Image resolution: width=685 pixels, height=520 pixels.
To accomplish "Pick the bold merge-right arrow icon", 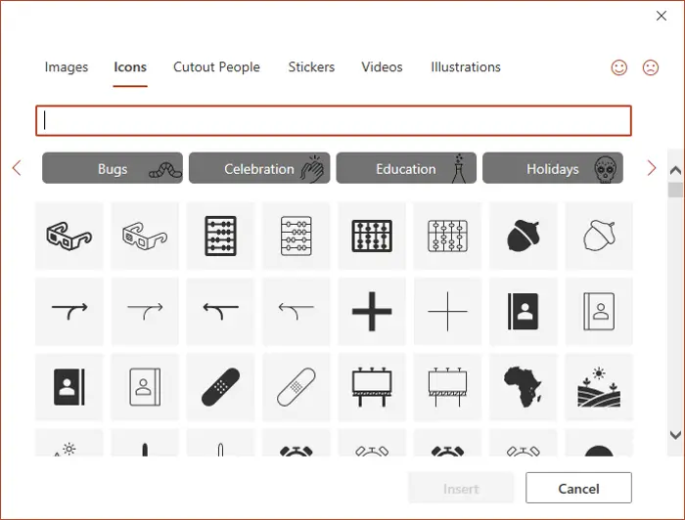I will click(x=69, y=312).
